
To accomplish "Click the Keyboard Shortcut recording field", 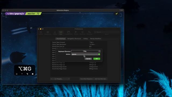I will (x=86, y=51).
